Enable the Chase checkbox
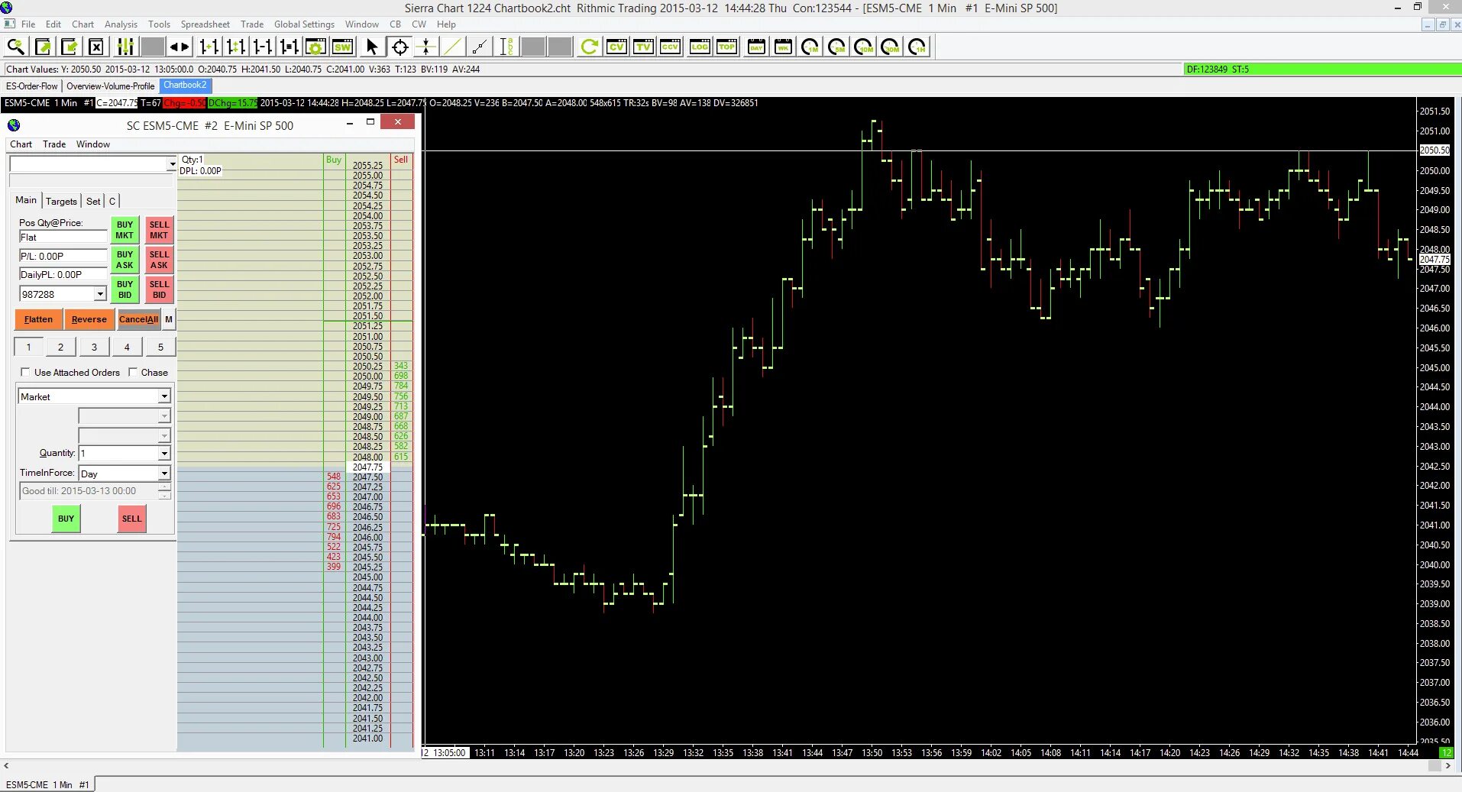 133,372
